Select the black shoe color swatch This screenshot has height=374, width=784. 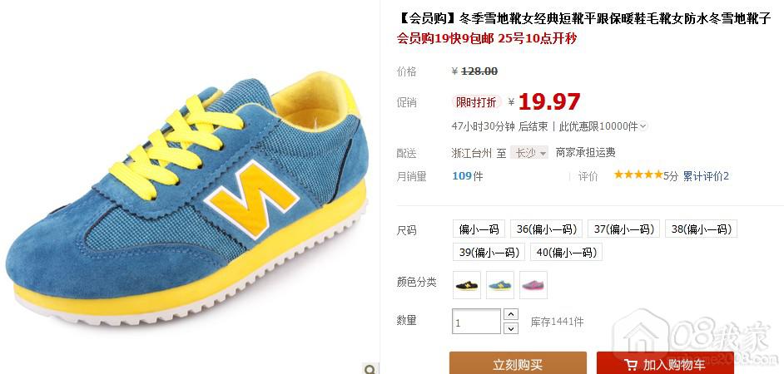(x=467, y=285)
